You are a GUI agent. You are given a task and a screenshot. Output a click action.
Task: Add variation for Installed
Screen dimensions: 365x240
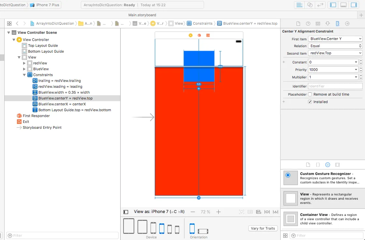coord(284,101)
